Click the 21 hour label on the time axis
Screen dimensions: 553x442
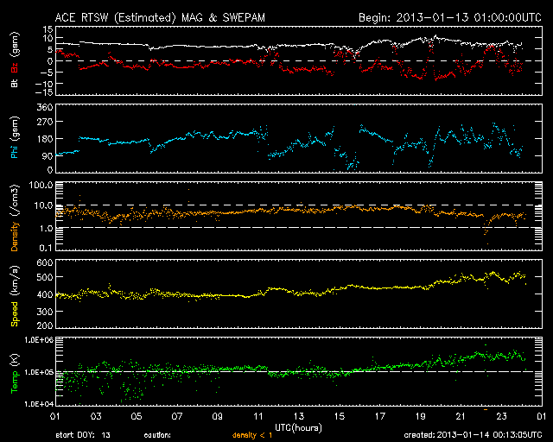click(x=461, y=417)
